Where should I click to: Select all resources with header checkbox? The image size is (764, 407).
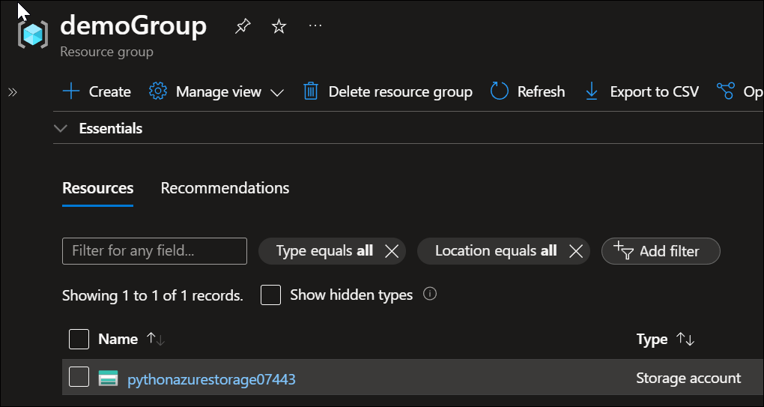click(79, 339)
